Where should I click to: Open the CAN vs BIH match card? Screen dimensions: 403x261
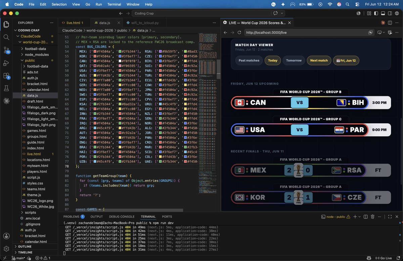(311, 103)
